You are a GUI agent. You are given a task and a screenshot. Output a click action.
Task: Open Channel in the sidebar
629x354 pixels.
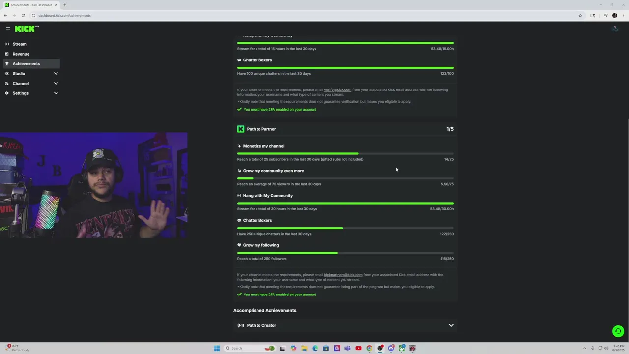(31, 84)
